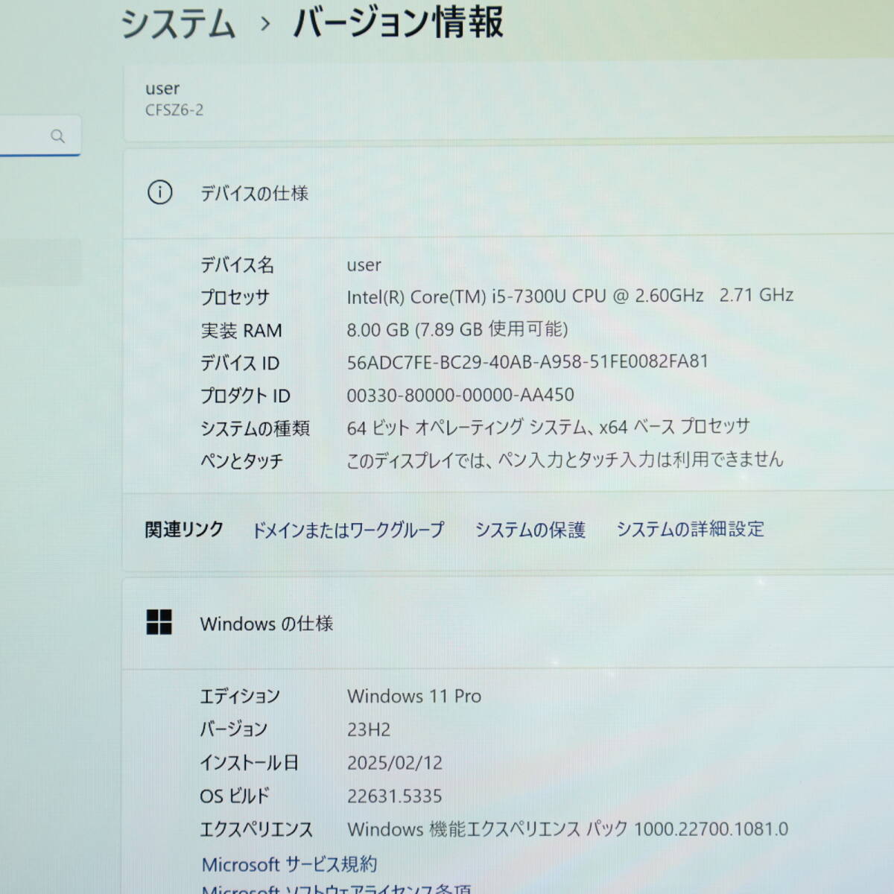
Task: Click the エディション label
Action: click(x=240, y=696)
